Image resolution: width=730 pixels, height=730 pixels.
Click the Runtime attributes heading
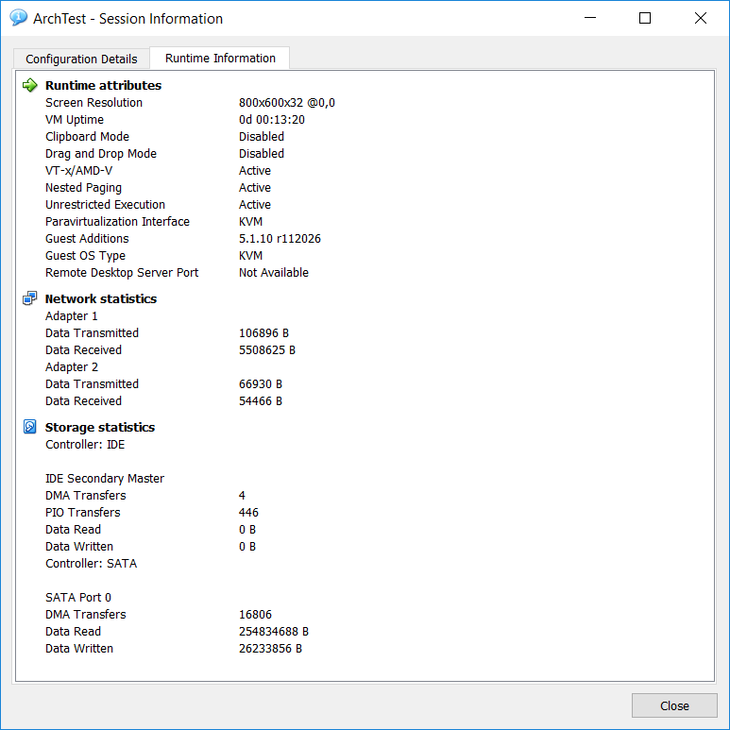(x=103, y=85)
